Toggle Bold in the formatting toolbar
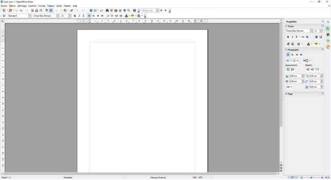 click(x=75, y=16)
